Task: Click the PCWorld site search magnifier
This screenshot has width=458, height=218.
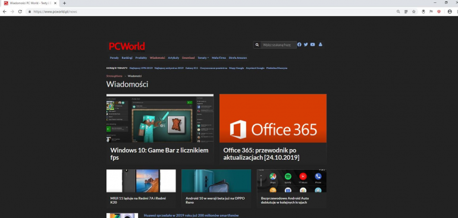Action: 257,45
